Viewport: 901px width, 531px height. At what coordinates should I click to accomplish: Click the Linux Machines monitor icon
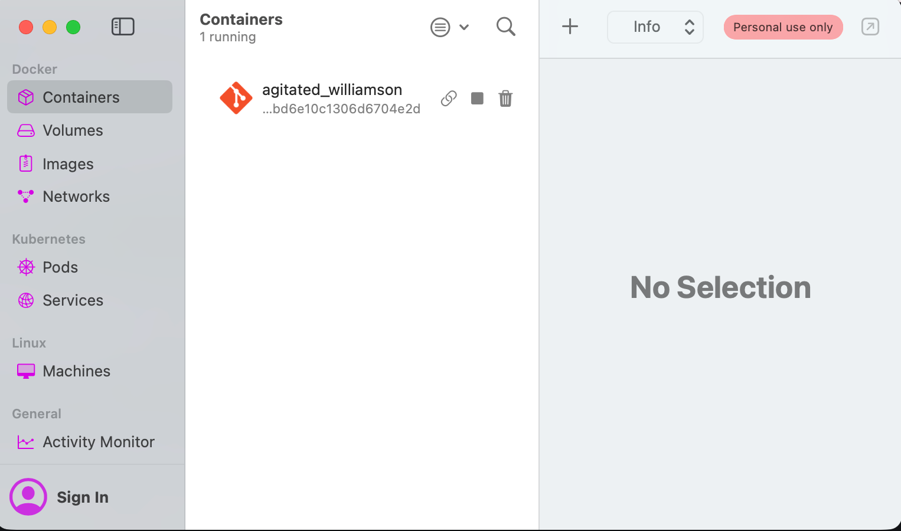tap(26, 371)
